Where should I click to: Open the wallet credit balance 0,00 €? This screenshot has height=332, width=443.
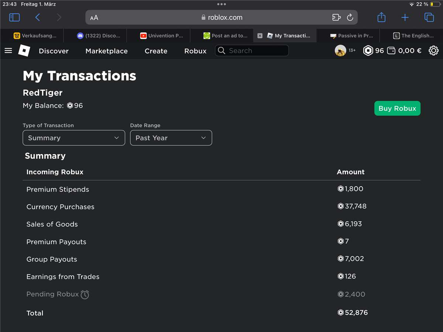[404, 51]
